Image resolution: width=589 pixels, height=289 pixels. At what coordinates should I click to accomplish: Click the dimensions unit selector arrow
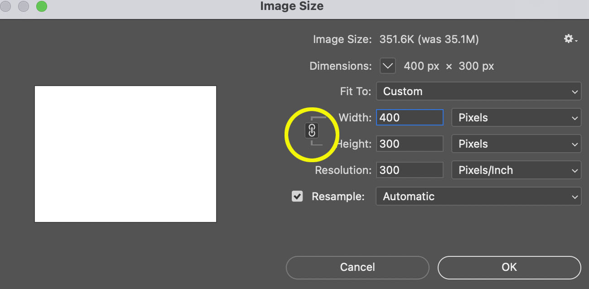pyautogui.click(x=387, y=66)
